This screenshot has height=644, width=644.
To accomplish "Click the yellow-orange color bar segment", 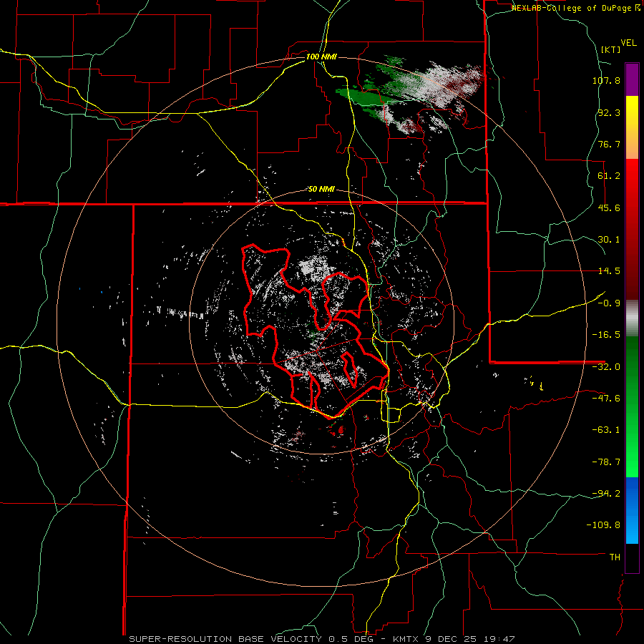I will coord(632,127).
